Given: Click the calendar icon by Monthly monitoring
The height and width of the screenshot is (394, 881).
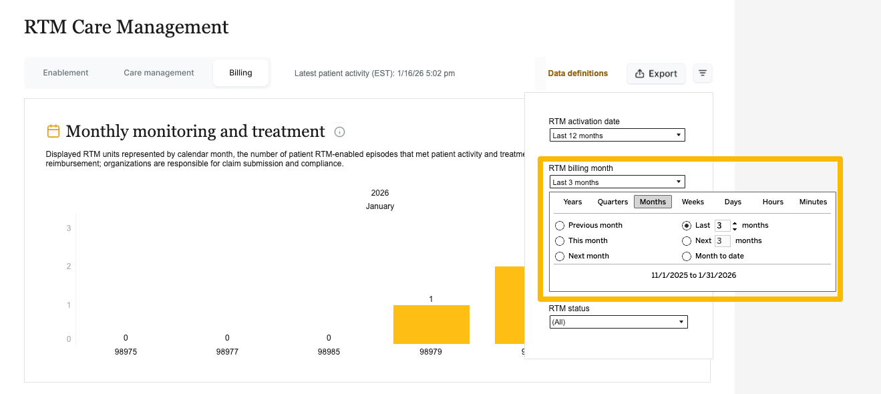Looking at the screenshot, I should 53,131.
